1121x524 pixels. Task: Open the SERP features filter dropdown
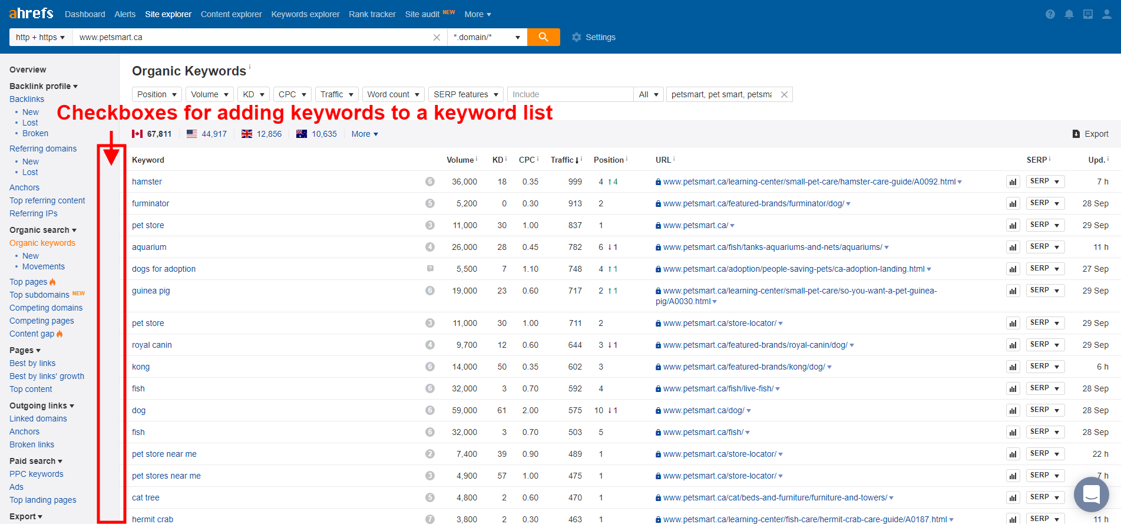(466, 94)
